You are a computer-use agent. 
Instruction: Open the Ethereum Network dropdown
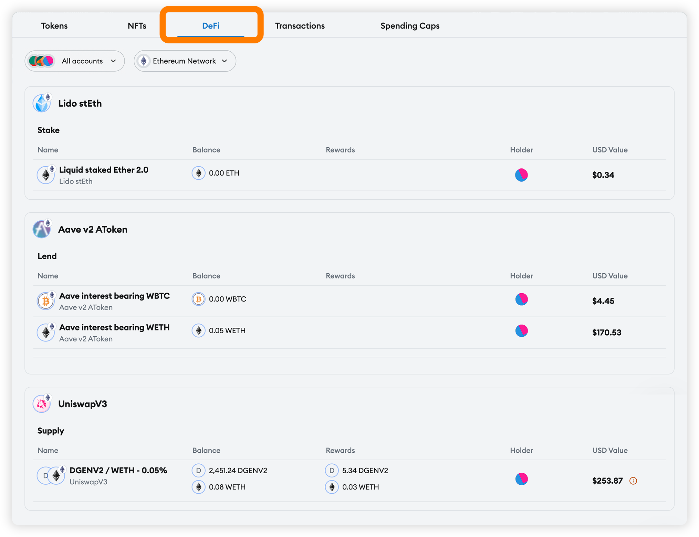(185, 61)
